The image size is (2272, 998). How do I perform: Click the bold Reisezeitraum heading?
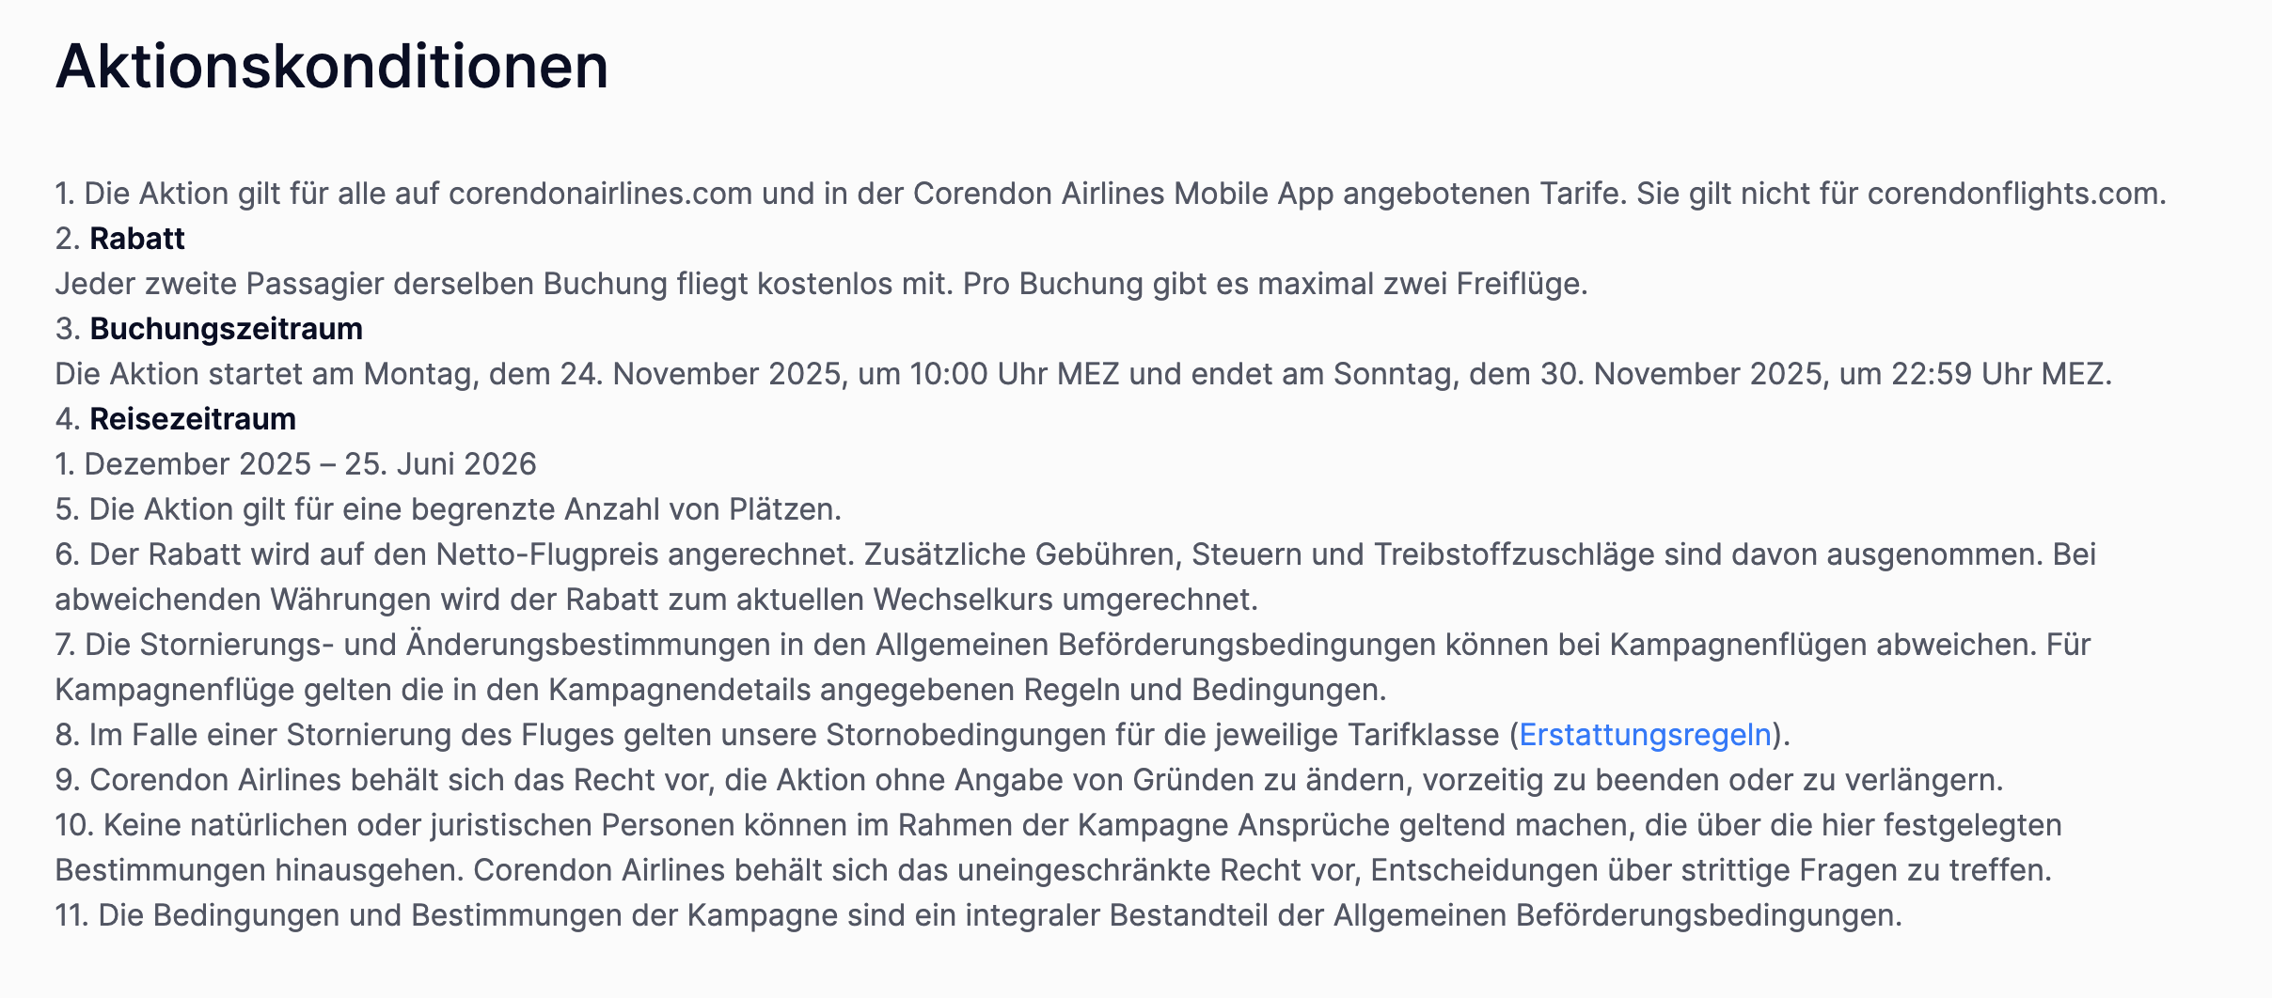pos(193,419)
